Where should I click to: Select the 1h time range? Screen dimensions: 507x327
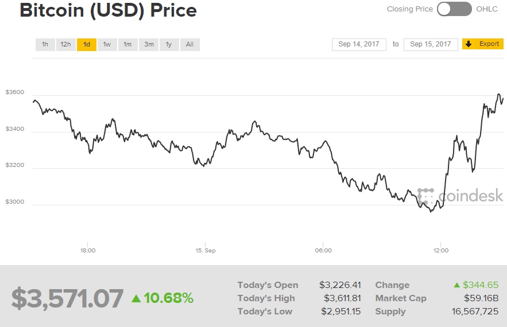coord(45,45)
